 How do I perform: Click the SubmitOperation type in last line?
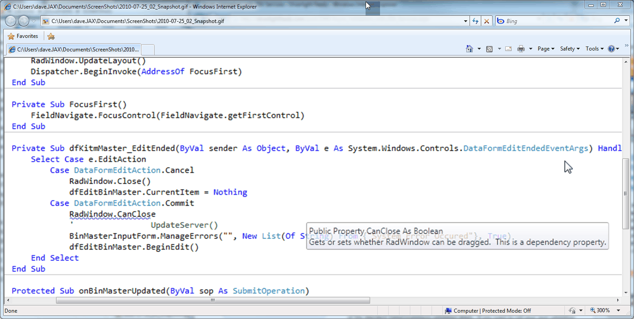[268, 291]
